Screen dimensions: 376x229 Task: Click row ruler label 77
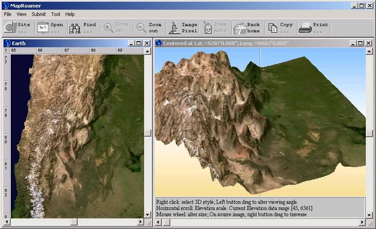(6, 60)
